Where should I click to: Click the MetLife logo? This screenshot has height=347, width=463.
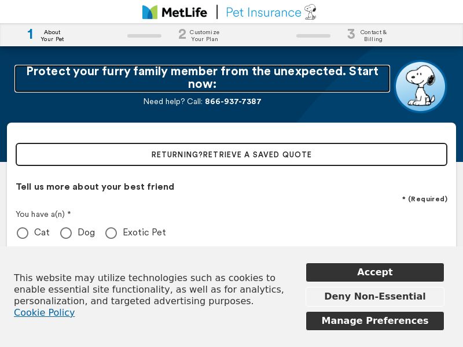click(174, 12)
